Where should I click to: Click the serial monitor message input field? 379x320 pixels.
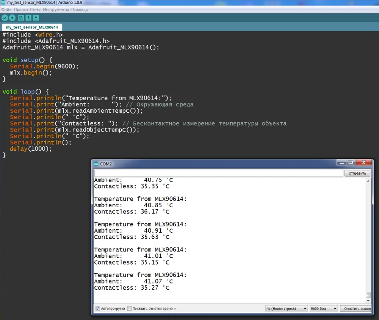tap(218, 173)
